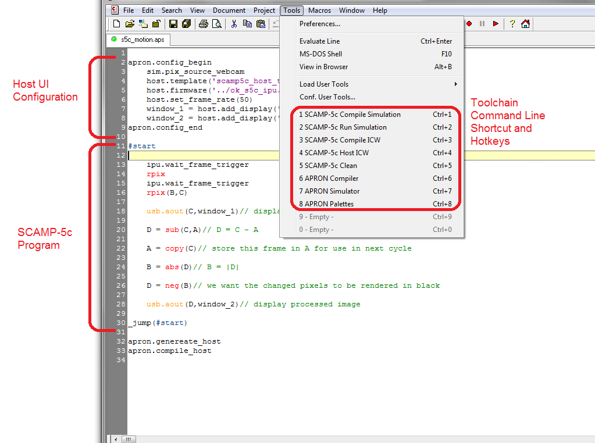
Task: Click line number 34 in the gutter
Action: click(x=120, y=360)
